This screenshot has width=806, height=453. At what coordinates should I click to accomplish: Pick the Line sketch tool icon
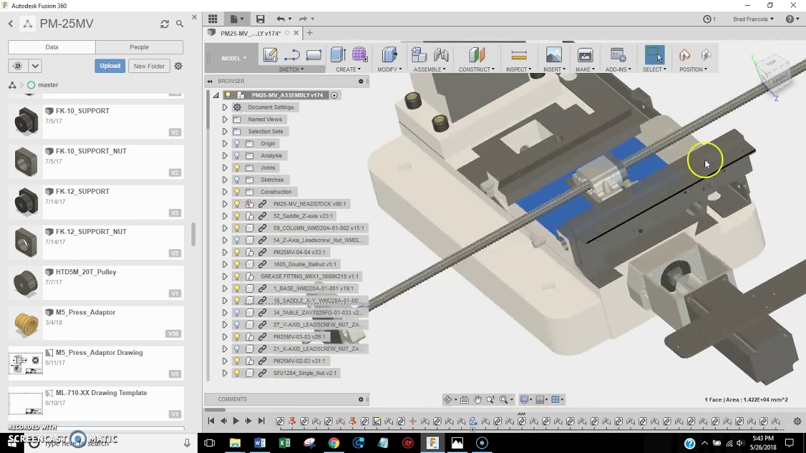click(x=292, y=55)
